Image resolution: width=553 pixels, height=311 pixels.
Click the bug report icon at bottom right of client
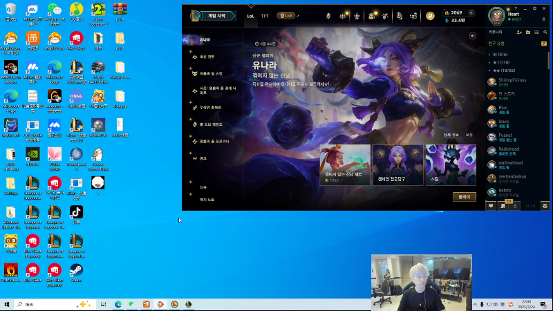pos(545,206)
